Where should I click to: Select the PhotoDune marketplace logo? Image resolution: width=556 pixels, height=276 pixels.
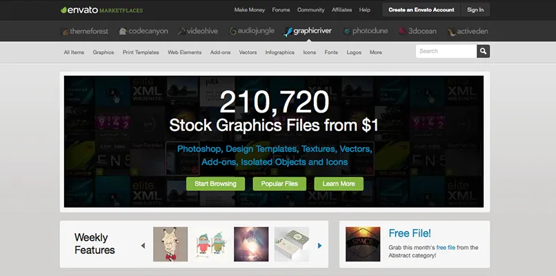pos(366,31)
